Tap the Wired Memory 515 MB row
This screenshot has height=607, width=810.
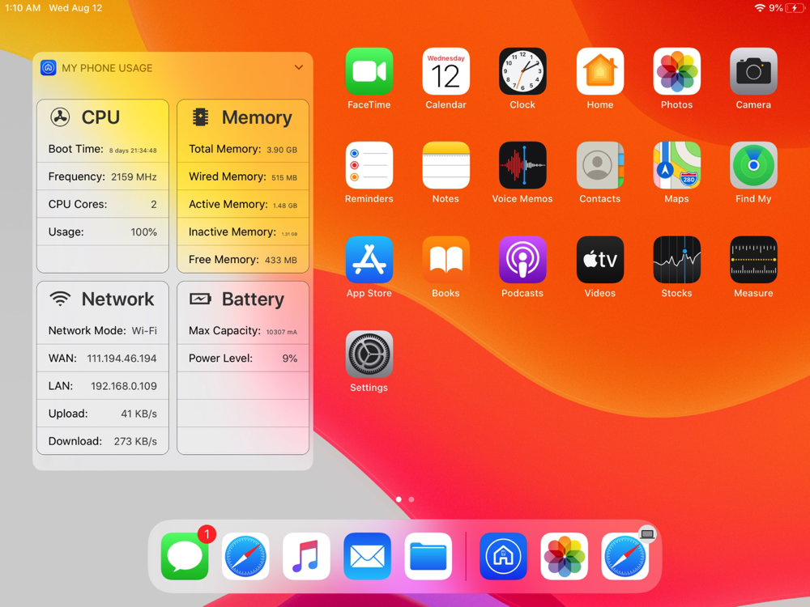243,176
